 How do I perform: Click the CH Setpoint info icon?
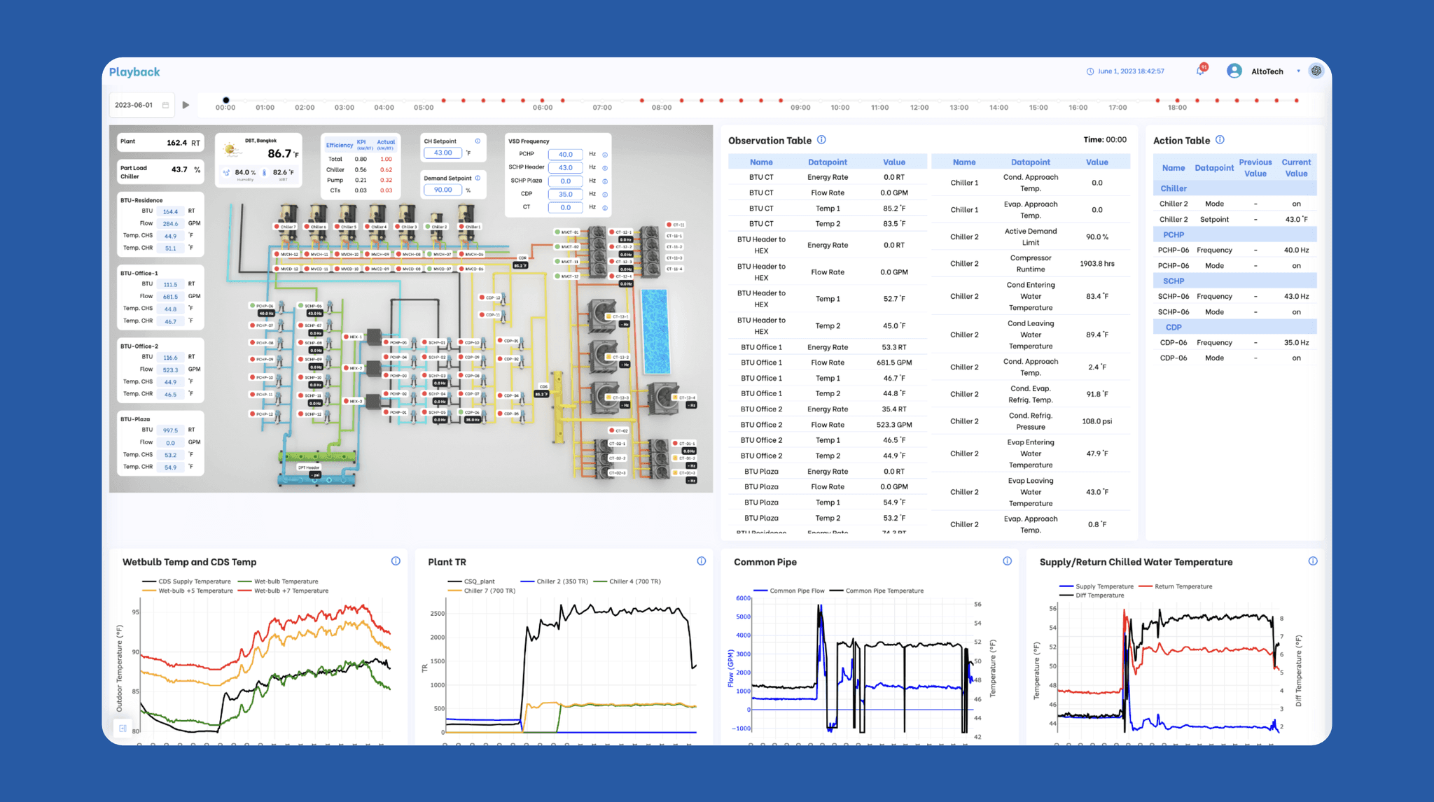click(478, 141)
